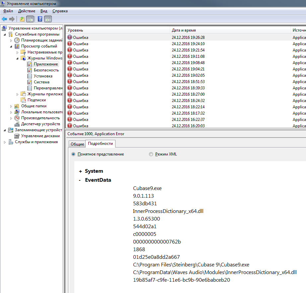Click the Forward arrow in the toolbar
306x293 pixels.
(x=12, y=19)
